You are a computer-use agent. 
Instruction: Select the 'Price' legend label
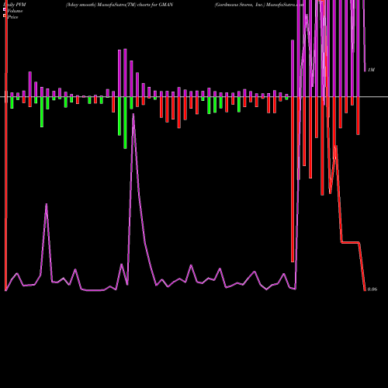[x=13, y=17]
